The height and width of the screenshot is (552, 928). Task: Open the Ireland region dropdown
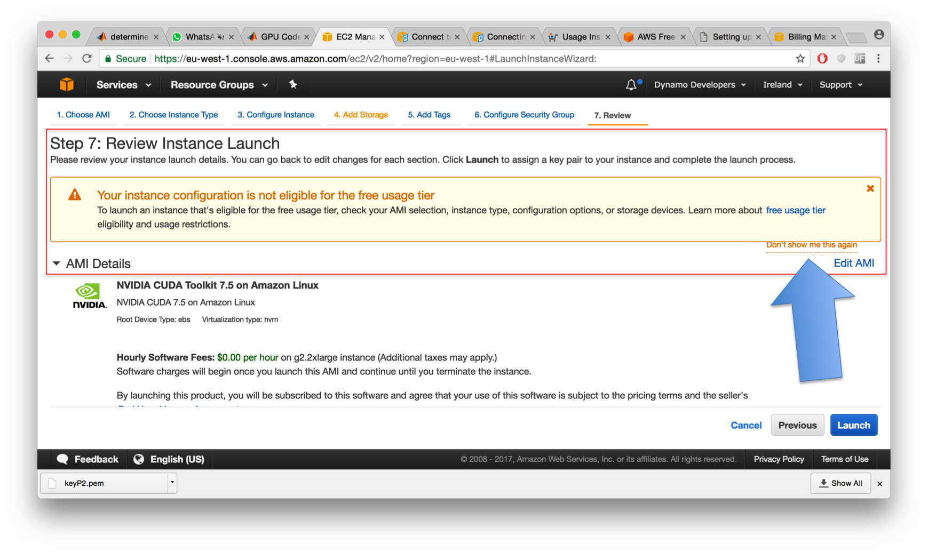tap(782, 85)
